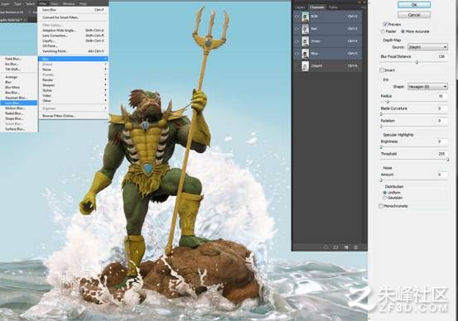Open the Select menu in menu bar
The width and height of the screenshot is (458, 321).
coord(30,4)
